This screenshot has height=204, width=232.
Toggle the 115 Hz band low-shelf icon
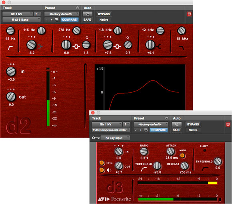[40, 47]
